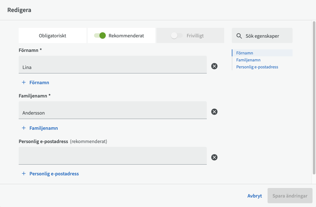Click the plus icon to add Personlig e-postadress

pos(23,173)
